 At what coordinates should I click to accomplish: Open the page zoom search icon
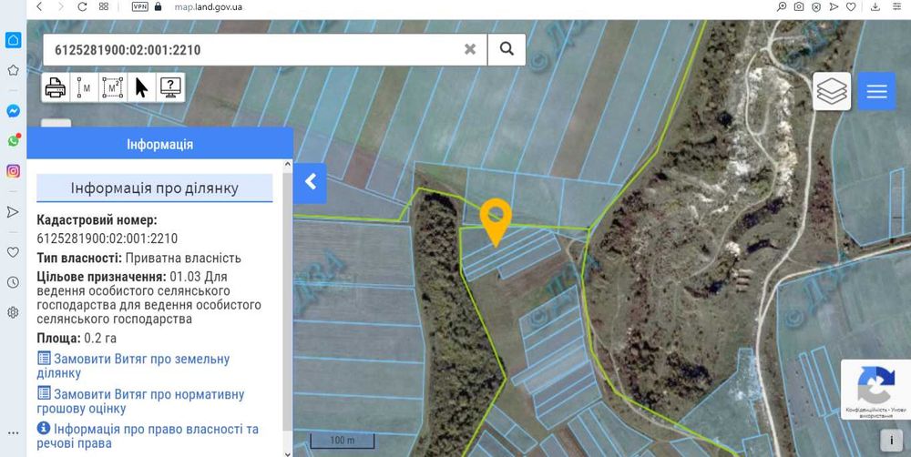click(x=782, y=7)
